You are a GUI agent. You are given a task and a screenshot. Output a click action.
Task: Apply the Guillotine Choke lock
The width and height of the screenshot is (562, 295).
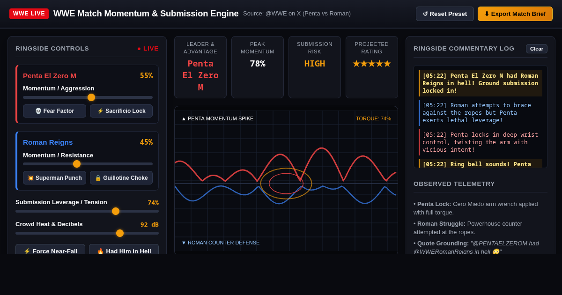[x=121, y=178]
